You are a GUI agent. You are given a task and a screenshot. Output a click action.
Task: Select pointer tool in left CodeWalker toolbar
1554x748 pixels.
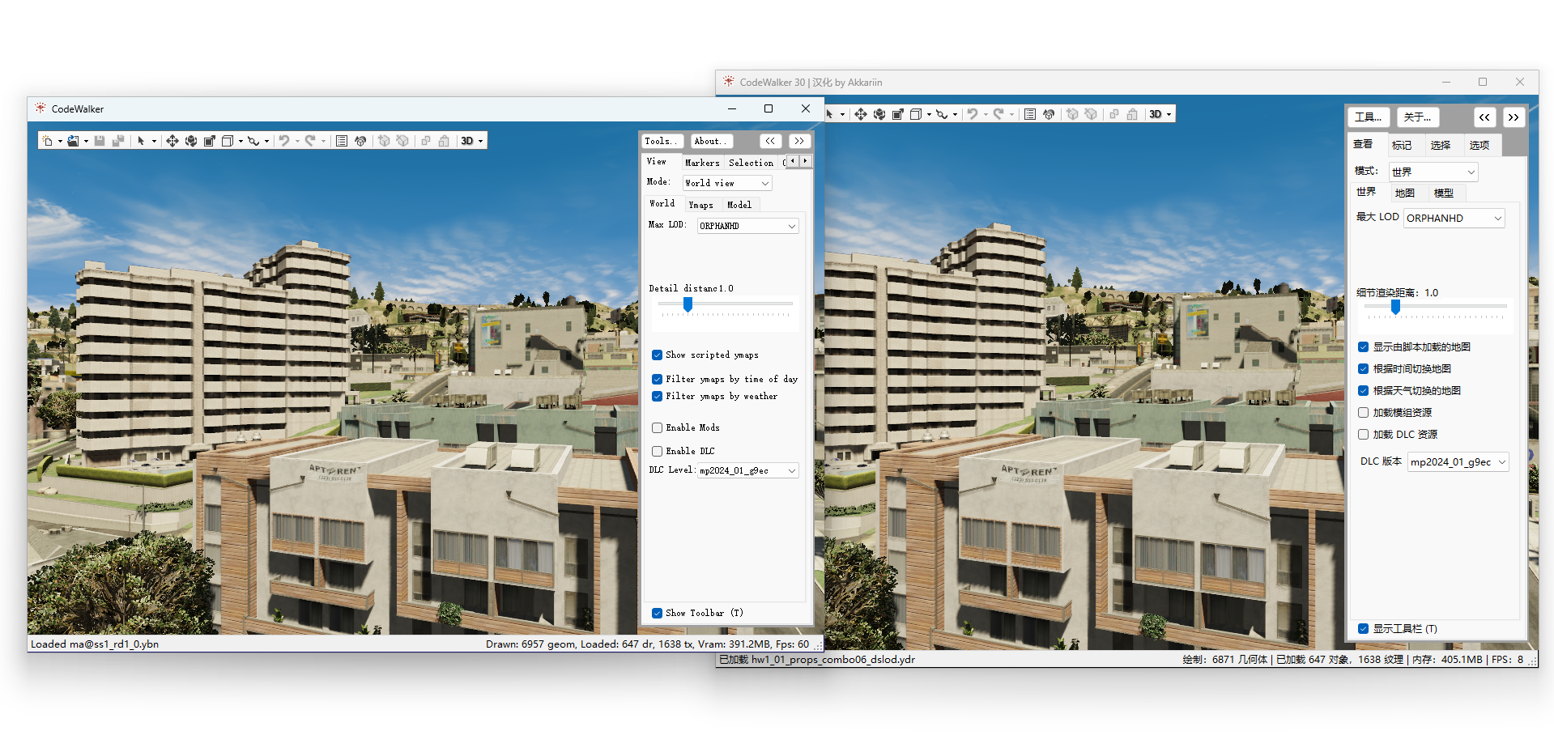pyautogui.click(x=141, y=141)
